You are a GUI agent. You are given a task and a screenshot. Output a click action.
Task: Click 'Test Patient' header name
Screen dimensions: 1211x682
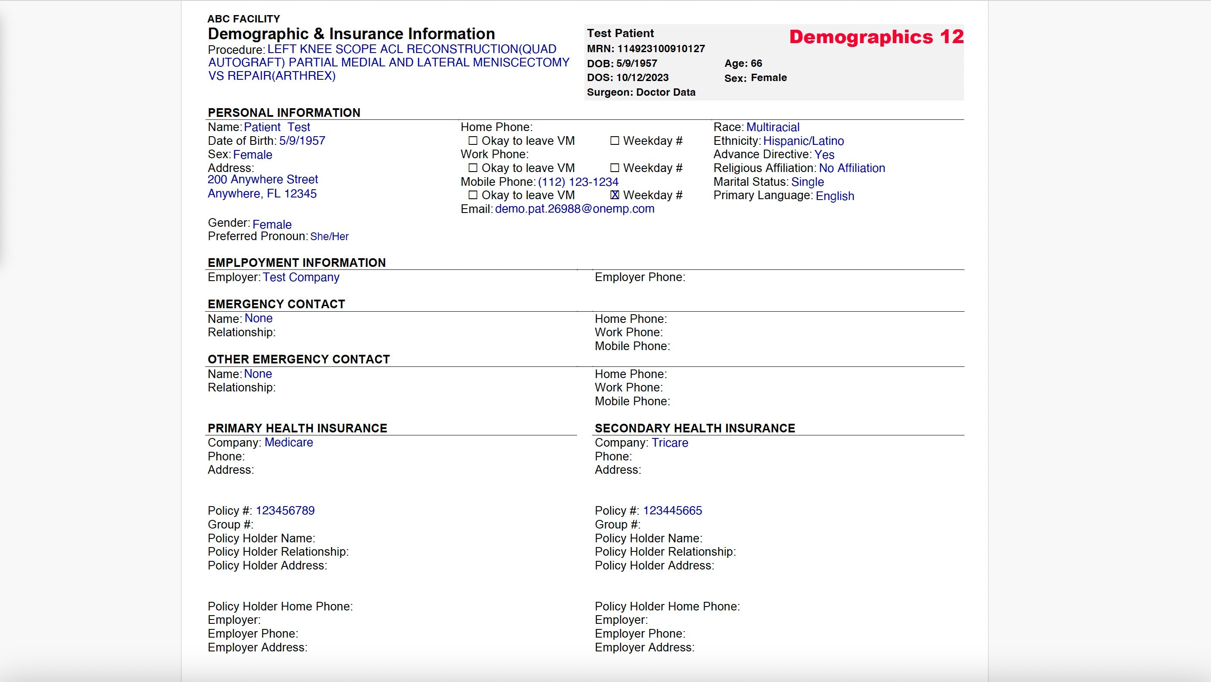pyautogui.click(x=620, y=33)
